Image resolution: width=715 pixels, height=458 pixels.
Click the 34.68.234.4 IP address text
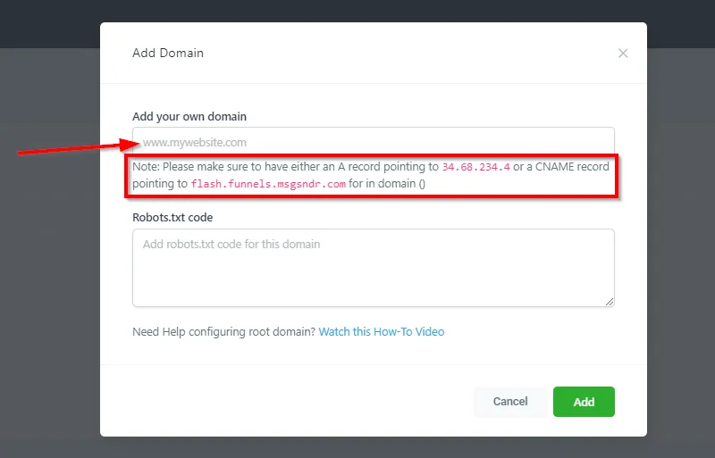475,167
